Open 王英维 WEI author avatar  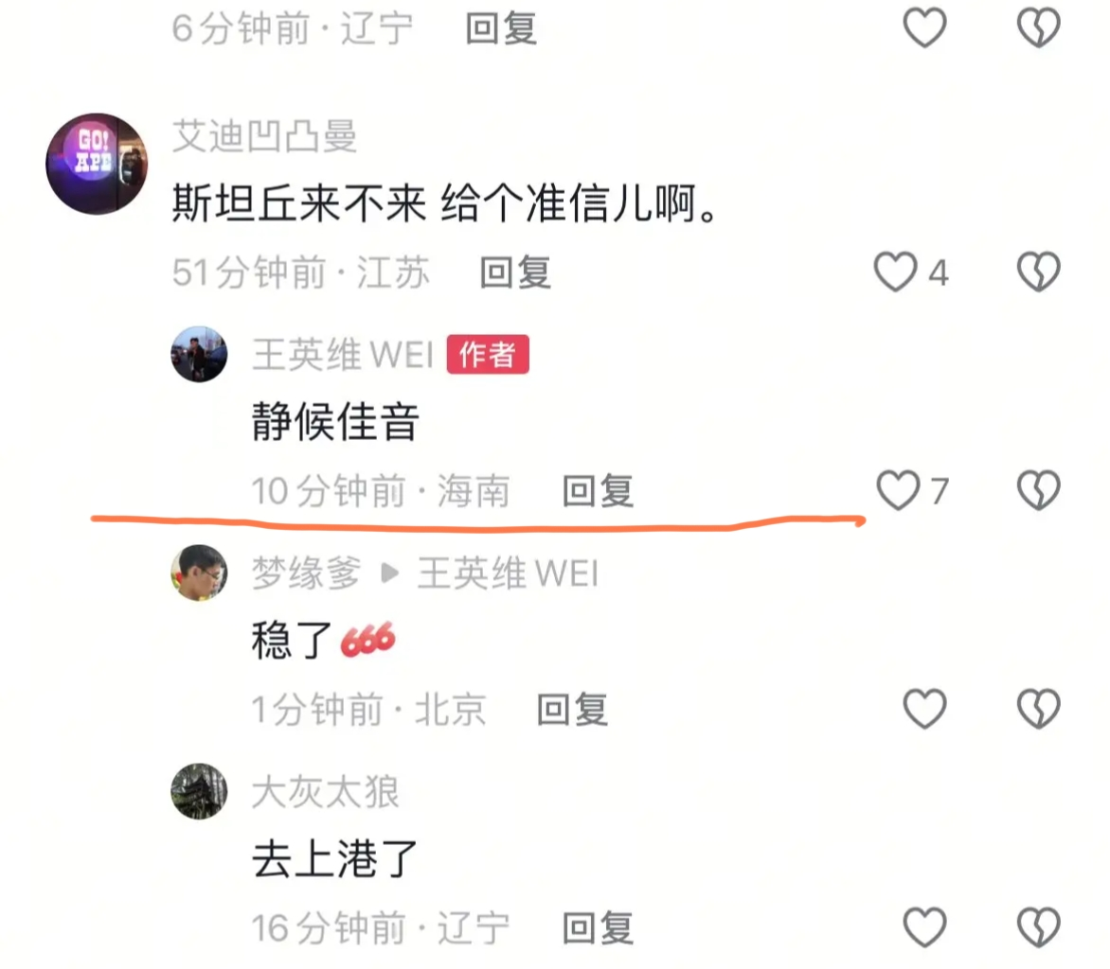(x=199, y=354)
